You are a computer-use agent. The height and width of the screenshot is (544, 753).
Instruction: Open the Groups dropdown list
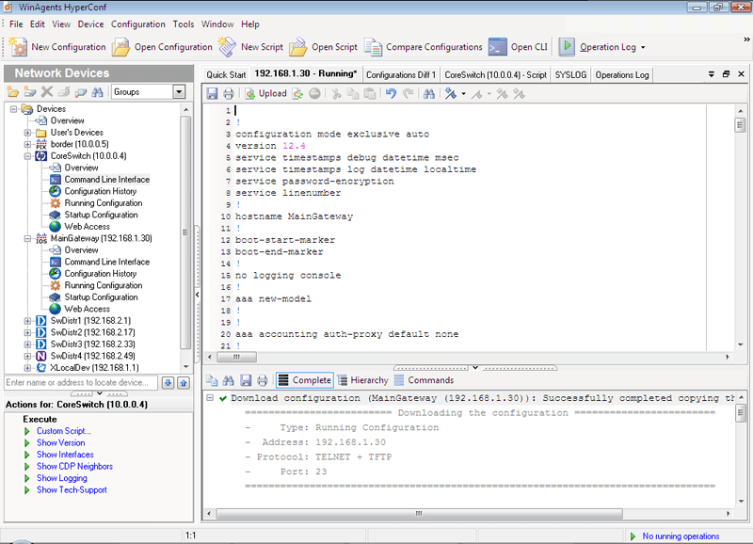[x=180, y=90]
